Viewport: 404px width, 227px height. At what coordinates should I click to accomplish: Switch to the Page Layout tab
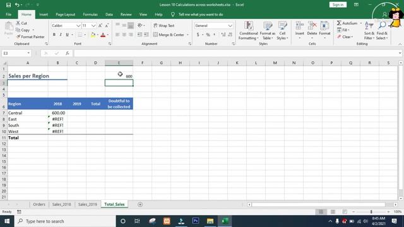(x=66, y=15)
